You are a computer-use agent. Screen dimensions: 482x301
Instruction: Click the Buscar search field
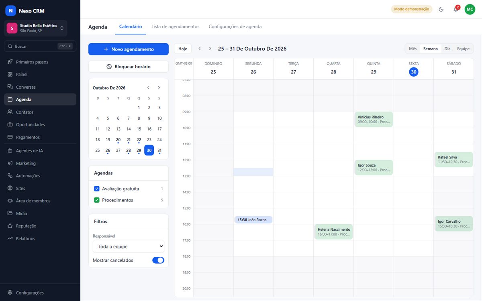coord(40,46)
